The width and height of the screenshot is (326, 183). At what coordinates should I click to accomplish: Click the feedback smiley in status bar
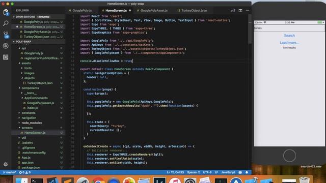click(240, 172)
